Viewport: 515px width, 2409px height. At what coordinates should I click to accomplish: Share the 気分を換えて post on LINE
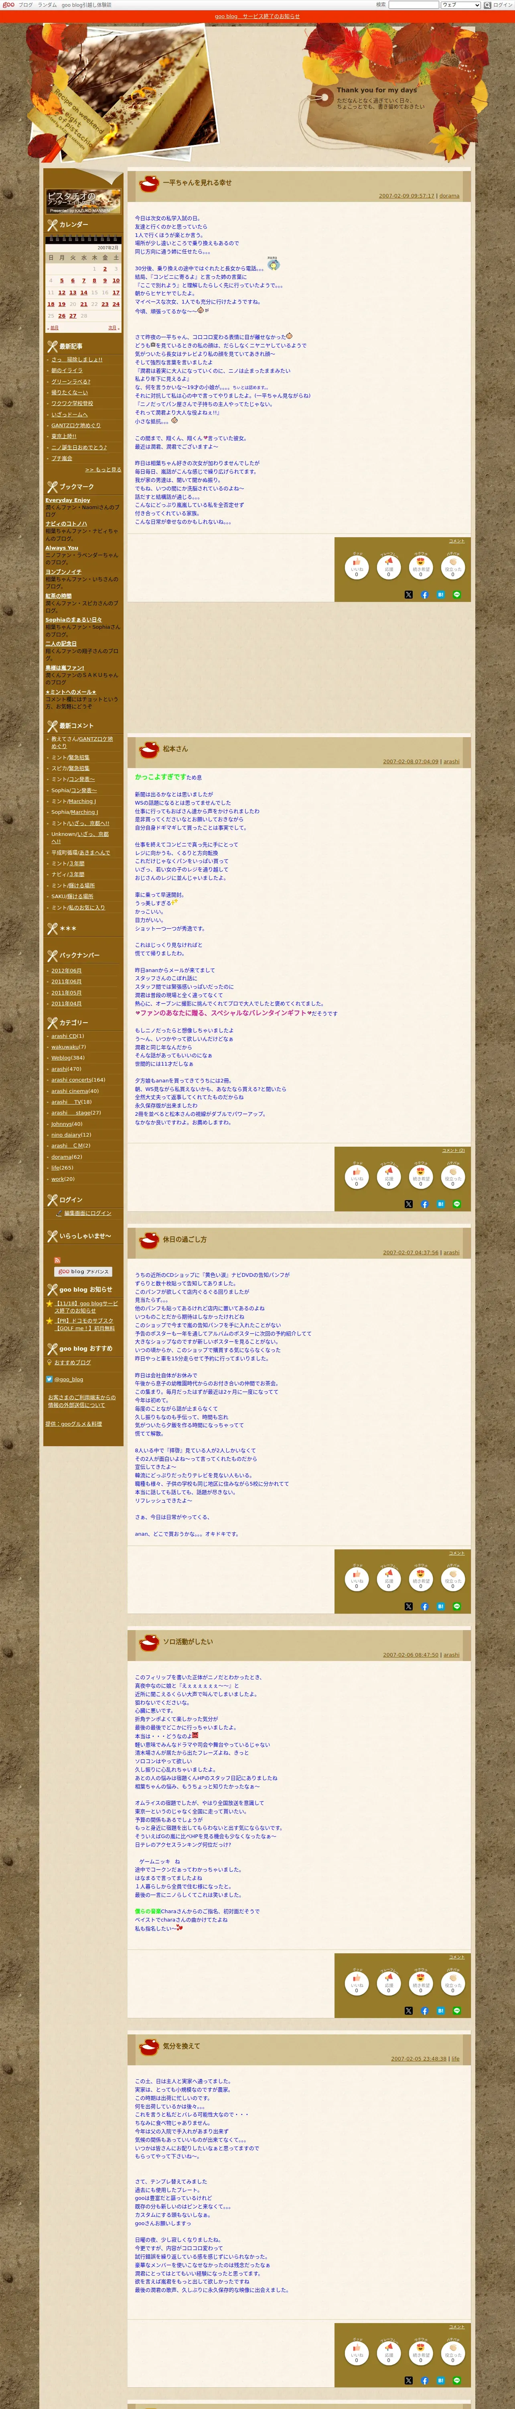(457, 2381)
